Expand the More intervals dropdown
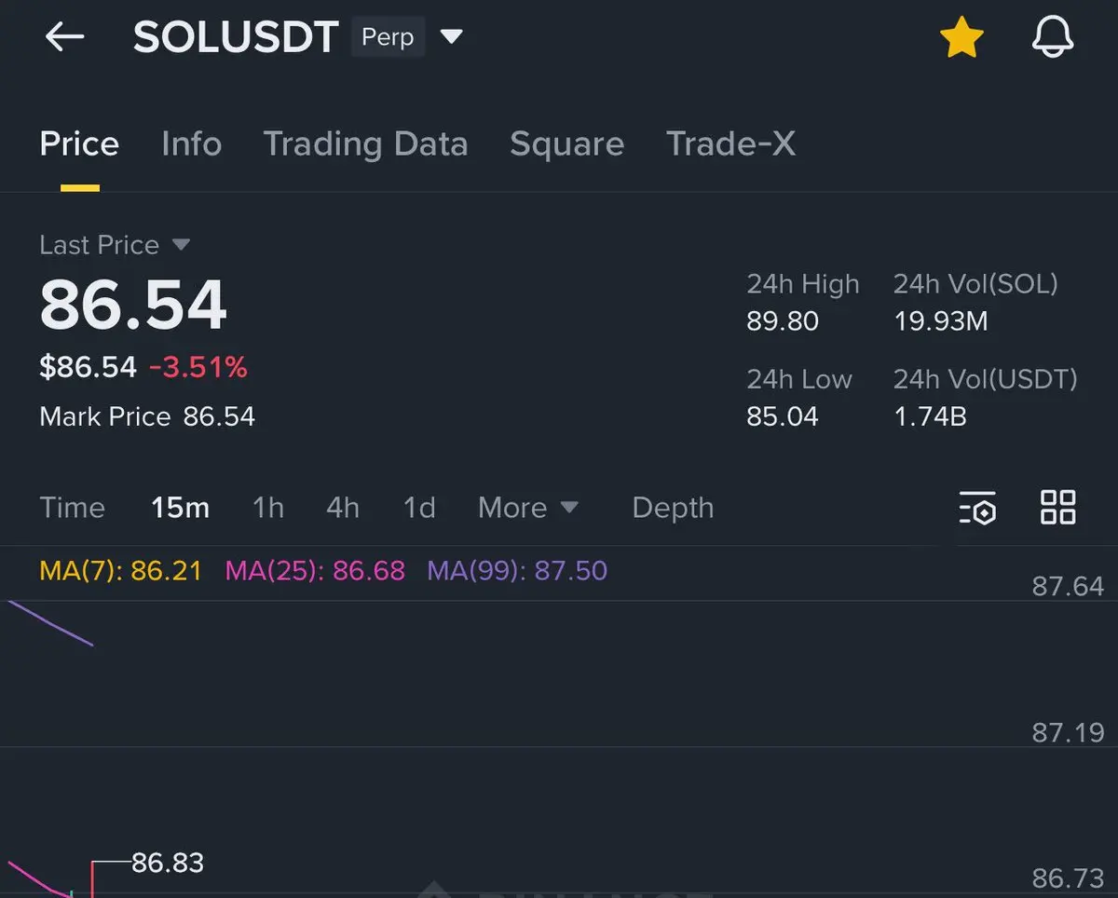The image size is (1118, 898). [528, 508]
